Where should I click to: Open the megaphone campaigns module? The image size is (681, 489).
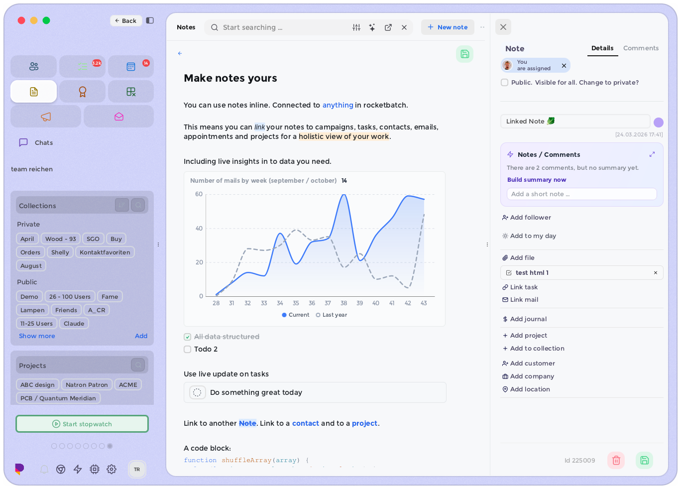(x=46, y=117)
